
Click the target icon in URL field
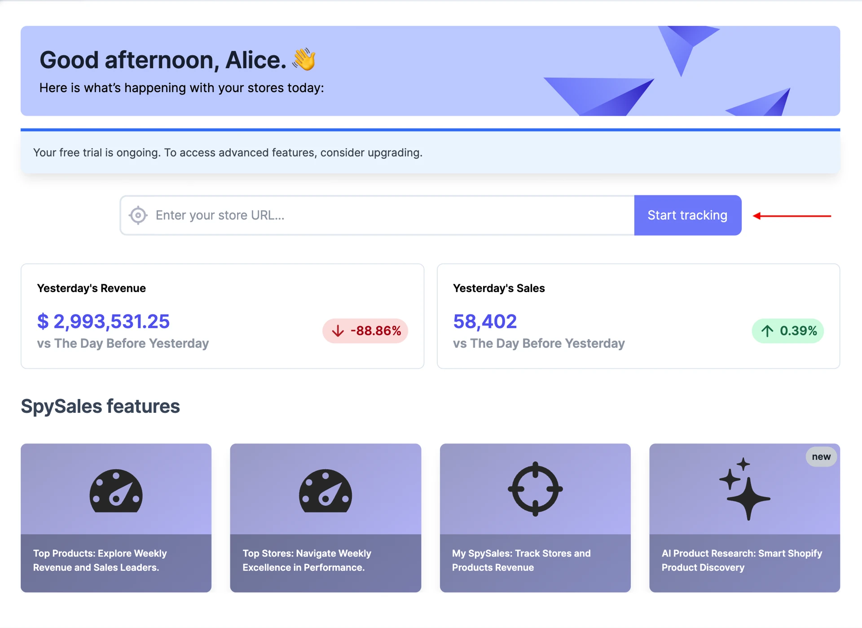click(138, 215)
